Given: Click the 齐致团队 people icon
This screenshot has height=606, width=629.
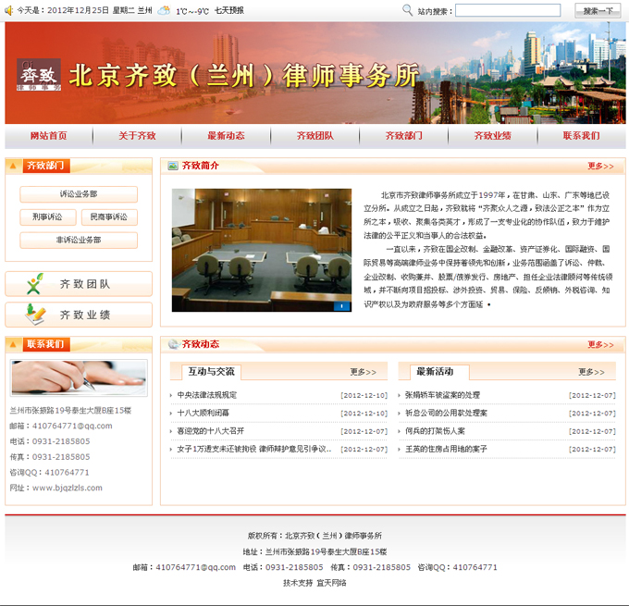Looking at the screenshot, I should click(x=34, y=284).
